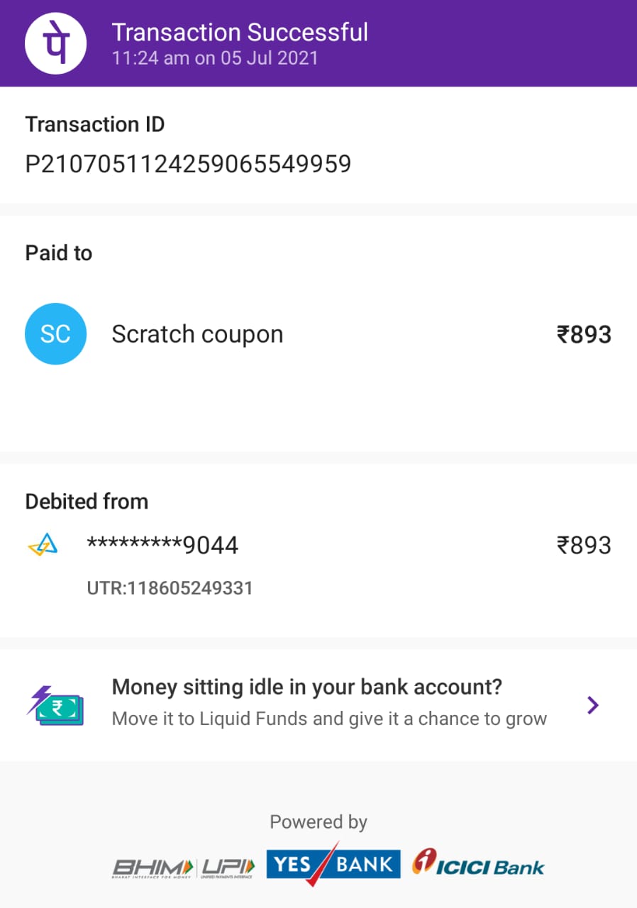
Task: Click the ₹893 amount beside Scratch coupon
Action: click(584, 334)
